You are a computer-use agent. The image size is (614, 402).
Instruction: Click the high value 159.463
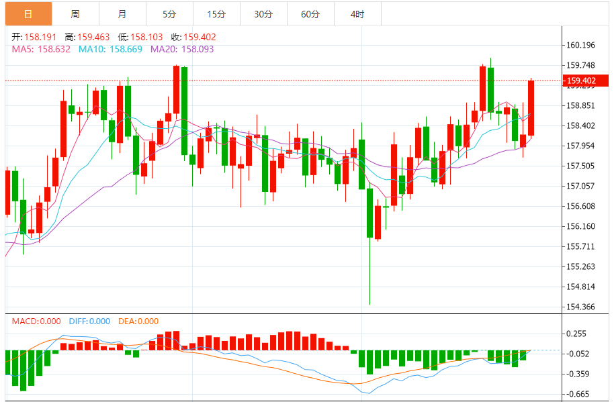coord(93,37)
